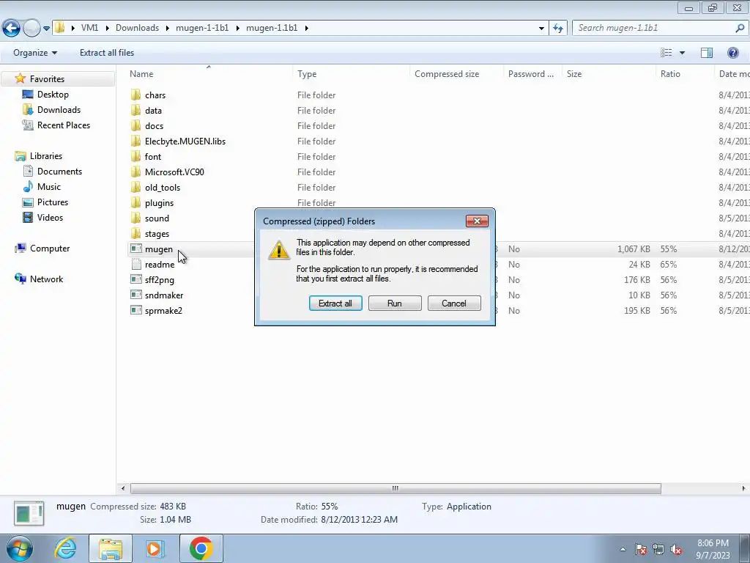Select the data folder icon
Screen dimensions: 750x563
coord(135,110)
